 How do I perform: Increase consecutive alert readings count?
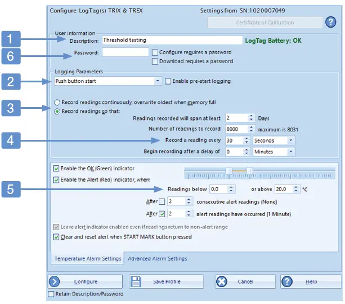tap(189, 200)
